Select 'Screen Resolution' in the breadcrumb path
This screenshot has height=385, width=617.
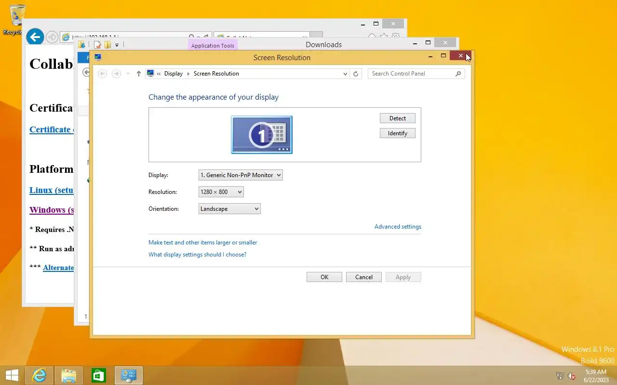pyautogui.click(x=216, y=74)
